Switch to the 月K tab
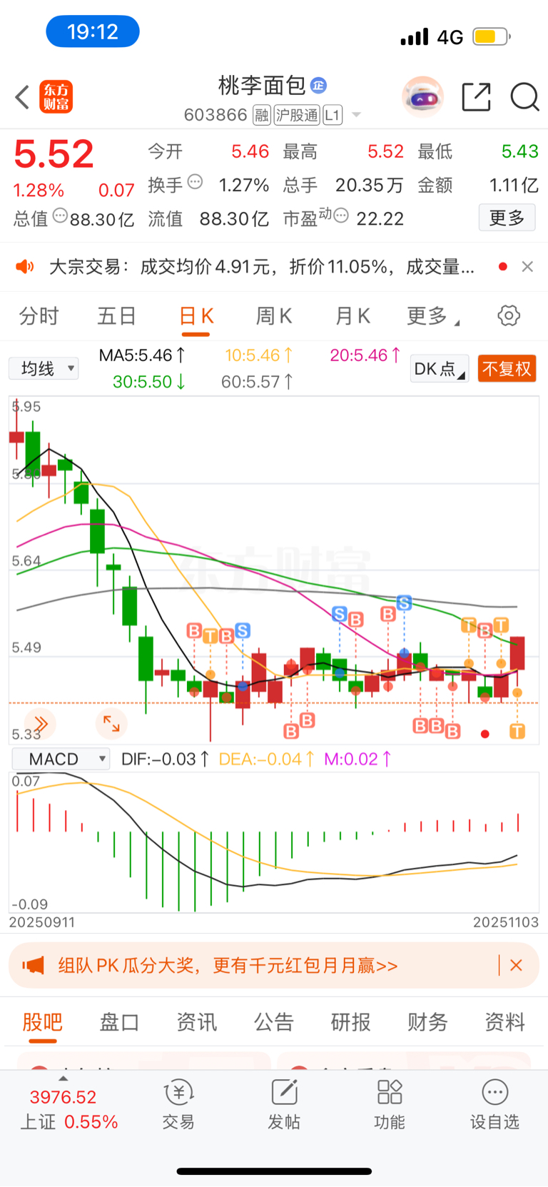Screen dimensions: 548x1187 [x=352, y=315]
